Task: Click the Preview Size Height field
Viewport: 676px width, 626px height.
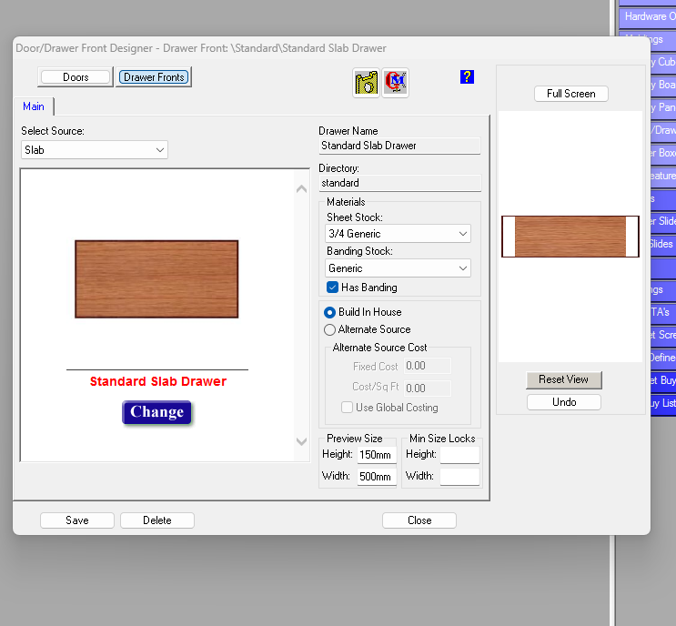Action: (376, 455)
